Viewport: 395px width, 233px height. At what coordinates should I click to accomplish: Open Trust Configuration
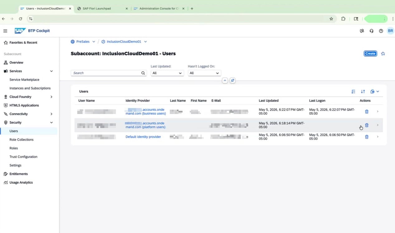(x=23, y=157)
